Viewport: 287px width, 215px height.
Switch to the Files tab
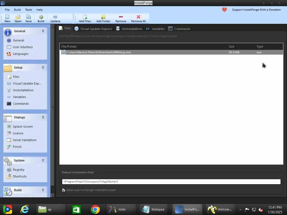click(x=65, y=28)
